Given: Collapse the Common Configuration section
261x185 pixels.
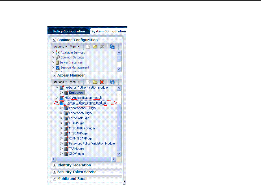Looking at the screenshot, I should [54, 40].
